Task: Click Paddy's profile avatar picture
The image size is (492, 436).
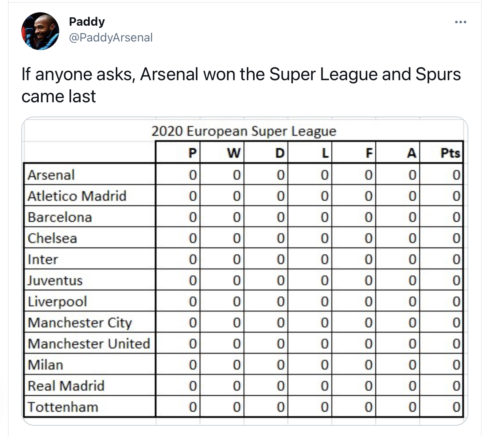Action: click(40, 31)
